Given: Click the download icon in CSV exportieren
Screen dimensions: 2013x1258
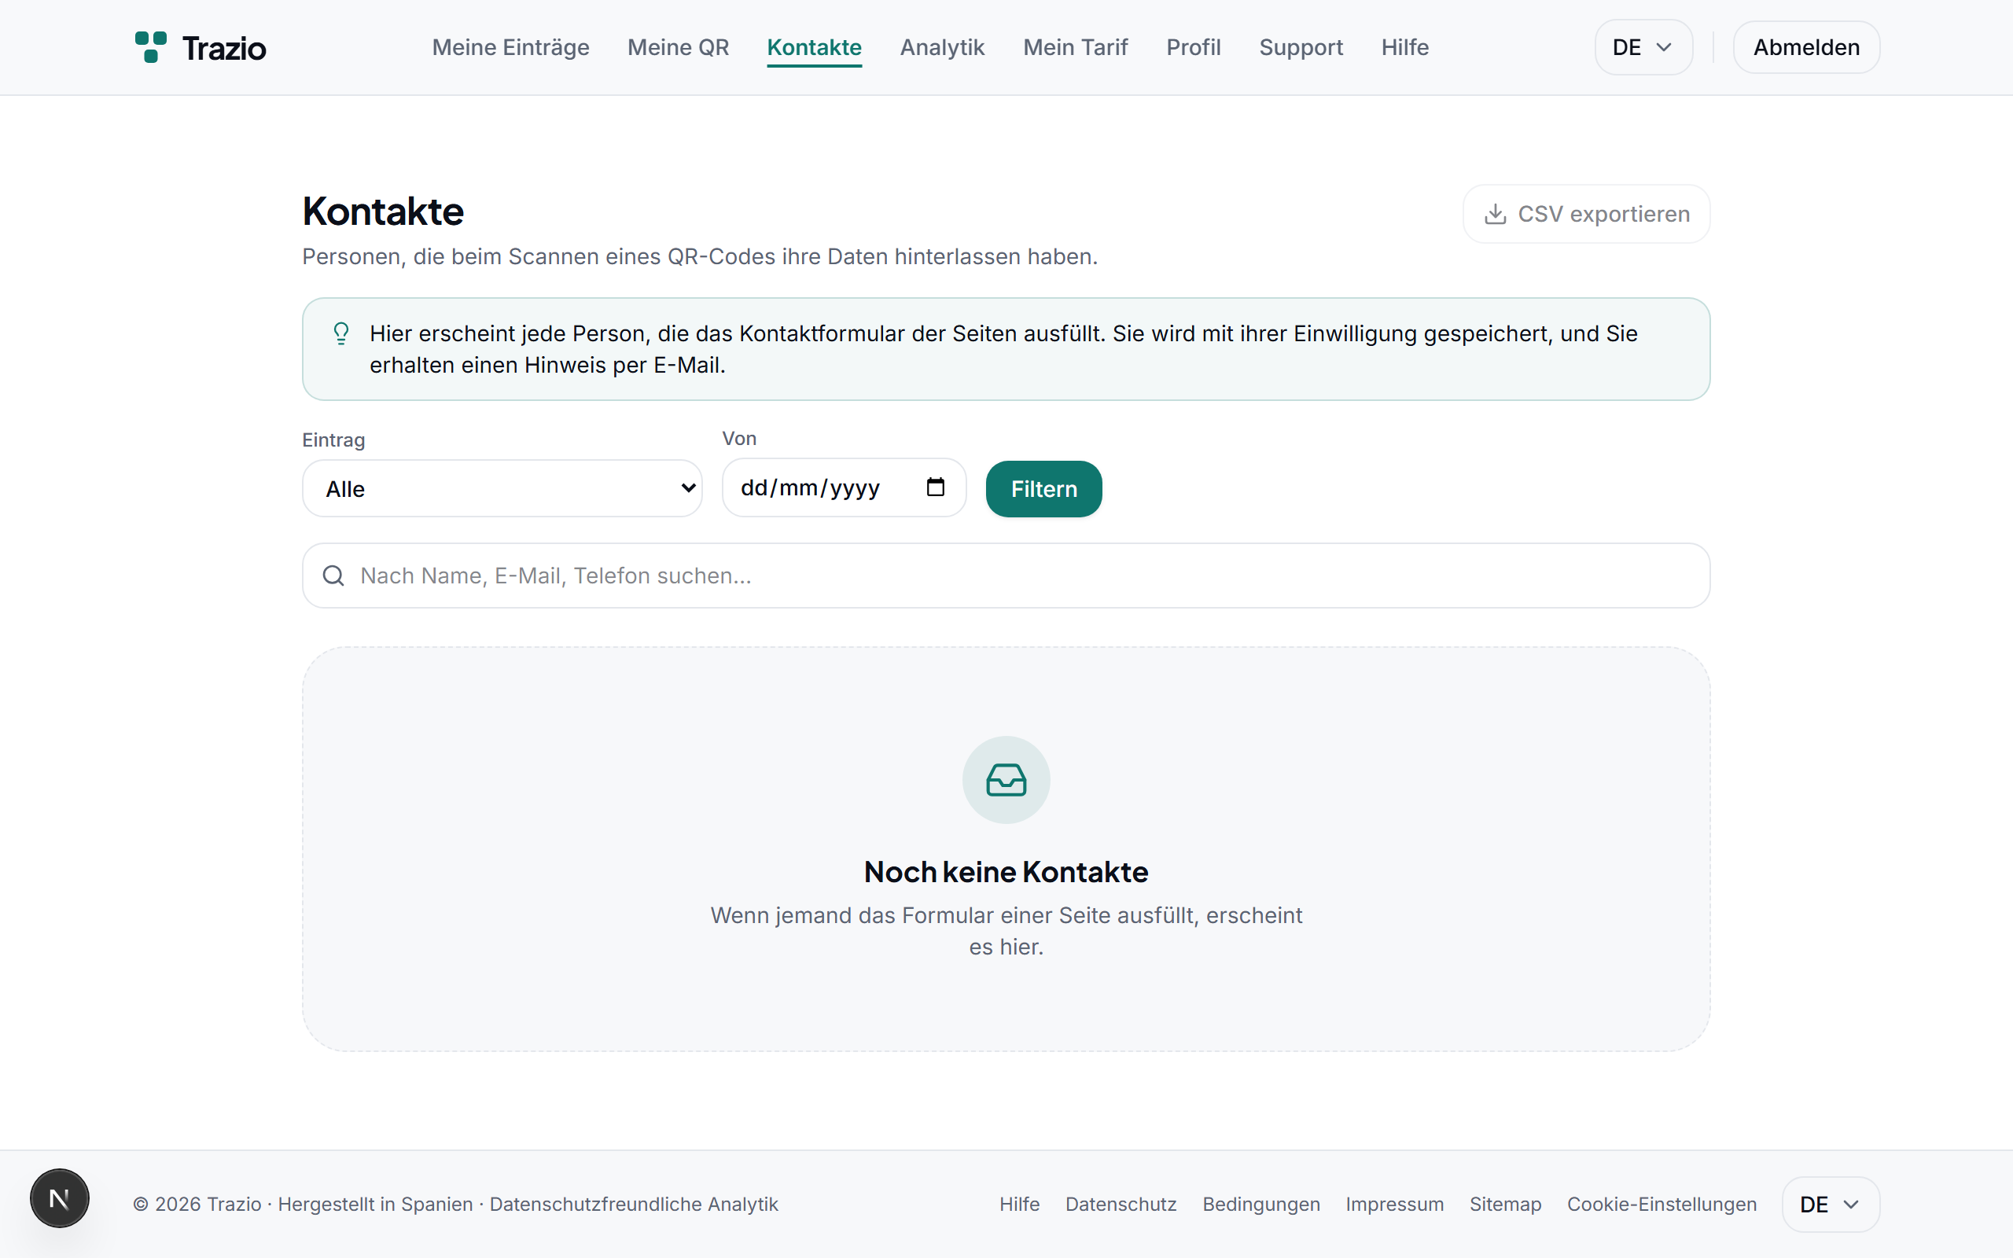Looking at the screenshot, I should tap(1495, 214).
